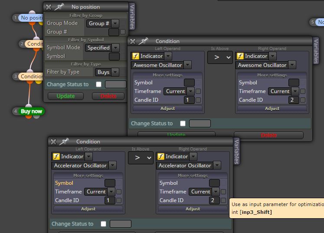Viewport: 324px width, 233px height.
Task: Close the No position panel
Action: pyautogui.click(x=49, y=7)
